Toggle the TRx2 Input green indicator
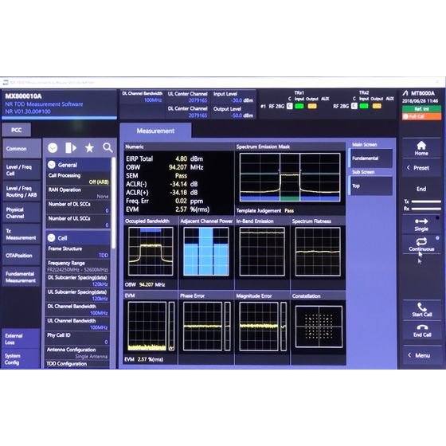The image size is (446, 446). pos(364,106)
